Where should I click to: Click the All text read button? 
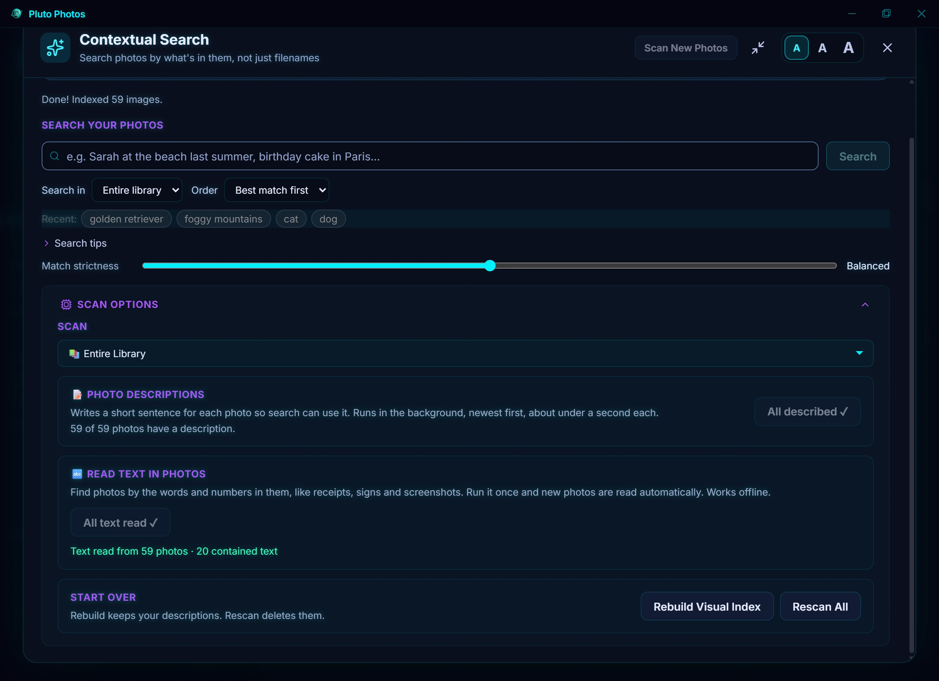tap(120, 522)
